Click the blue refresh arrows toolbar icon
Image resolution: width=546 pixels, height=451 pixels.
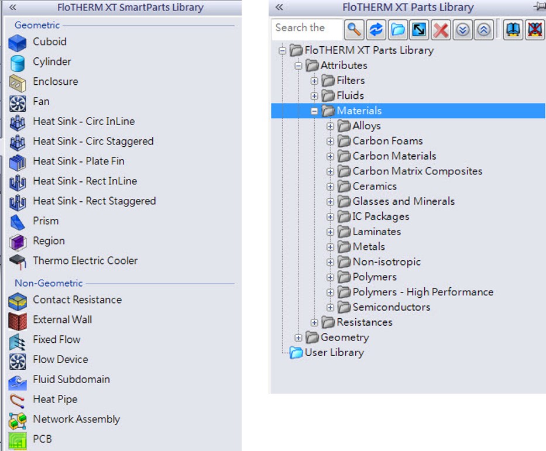pyautogui.click(x=376, y=29)
